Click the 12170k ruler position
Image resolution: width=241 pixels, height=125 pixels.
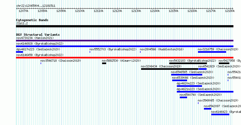pos(211,11)
